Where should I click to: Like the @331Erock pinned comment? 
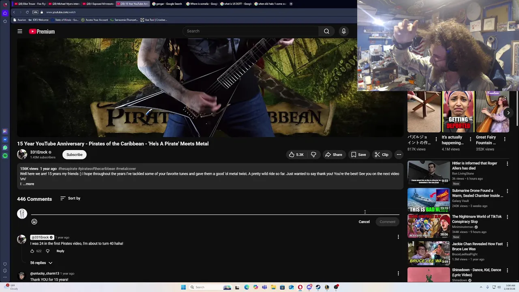[x=32, y=251]
